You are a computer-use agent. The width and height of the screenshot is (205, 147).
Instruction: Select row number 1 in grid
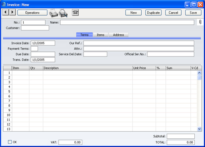8,73
